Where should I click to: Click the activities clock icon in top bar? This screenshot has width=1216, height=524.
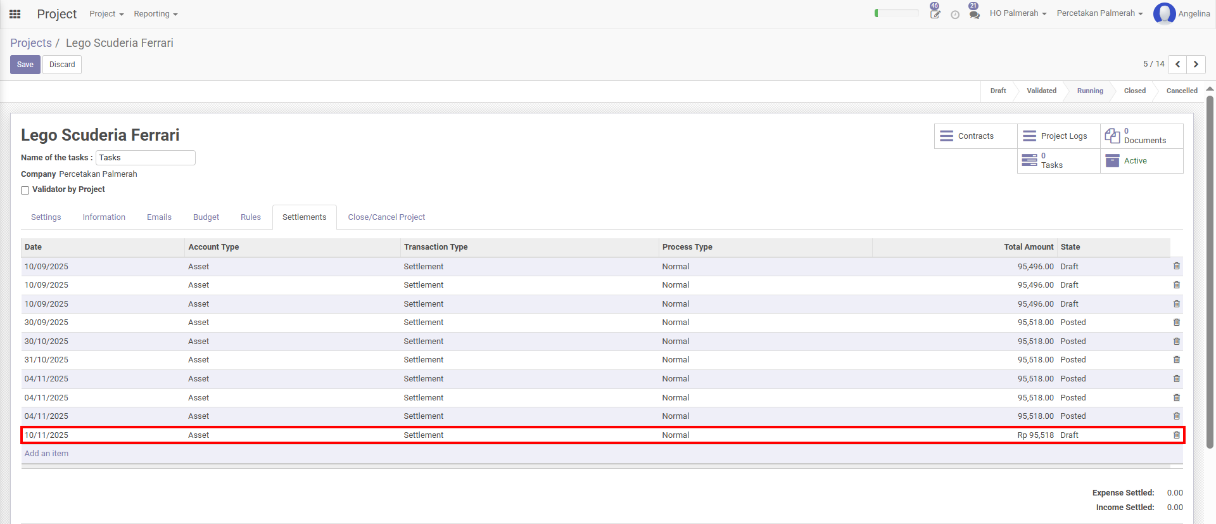click(x=955, y=15)
